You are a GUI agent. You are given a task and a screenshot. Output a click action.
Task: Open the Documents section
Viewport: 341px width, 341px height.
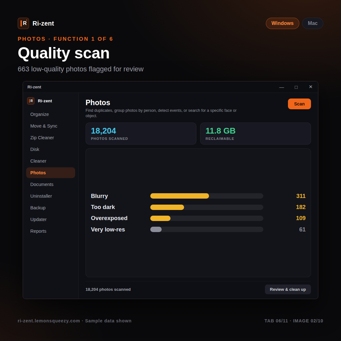51,184
